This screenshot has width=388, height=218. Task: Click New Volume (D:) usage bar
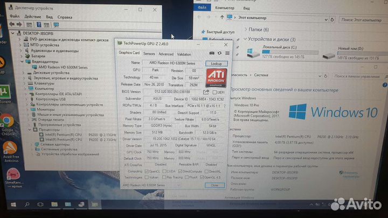click(x=363, y=53)
